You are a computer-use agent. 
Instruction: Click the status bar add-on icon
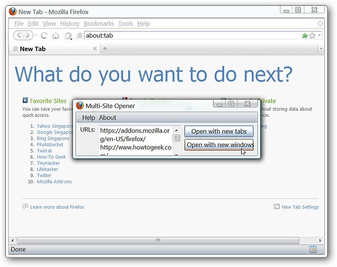point(313,250)
